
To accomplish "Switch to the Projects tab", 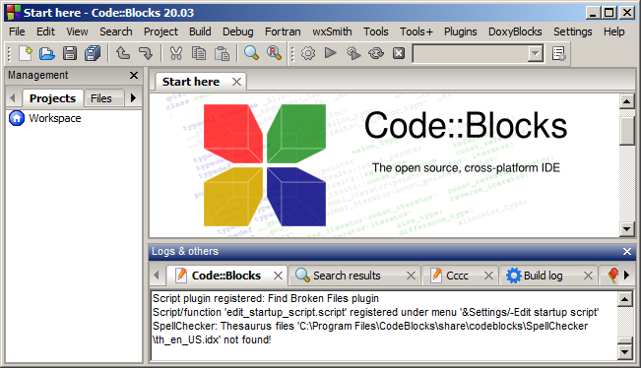I will tap(52, 98).
